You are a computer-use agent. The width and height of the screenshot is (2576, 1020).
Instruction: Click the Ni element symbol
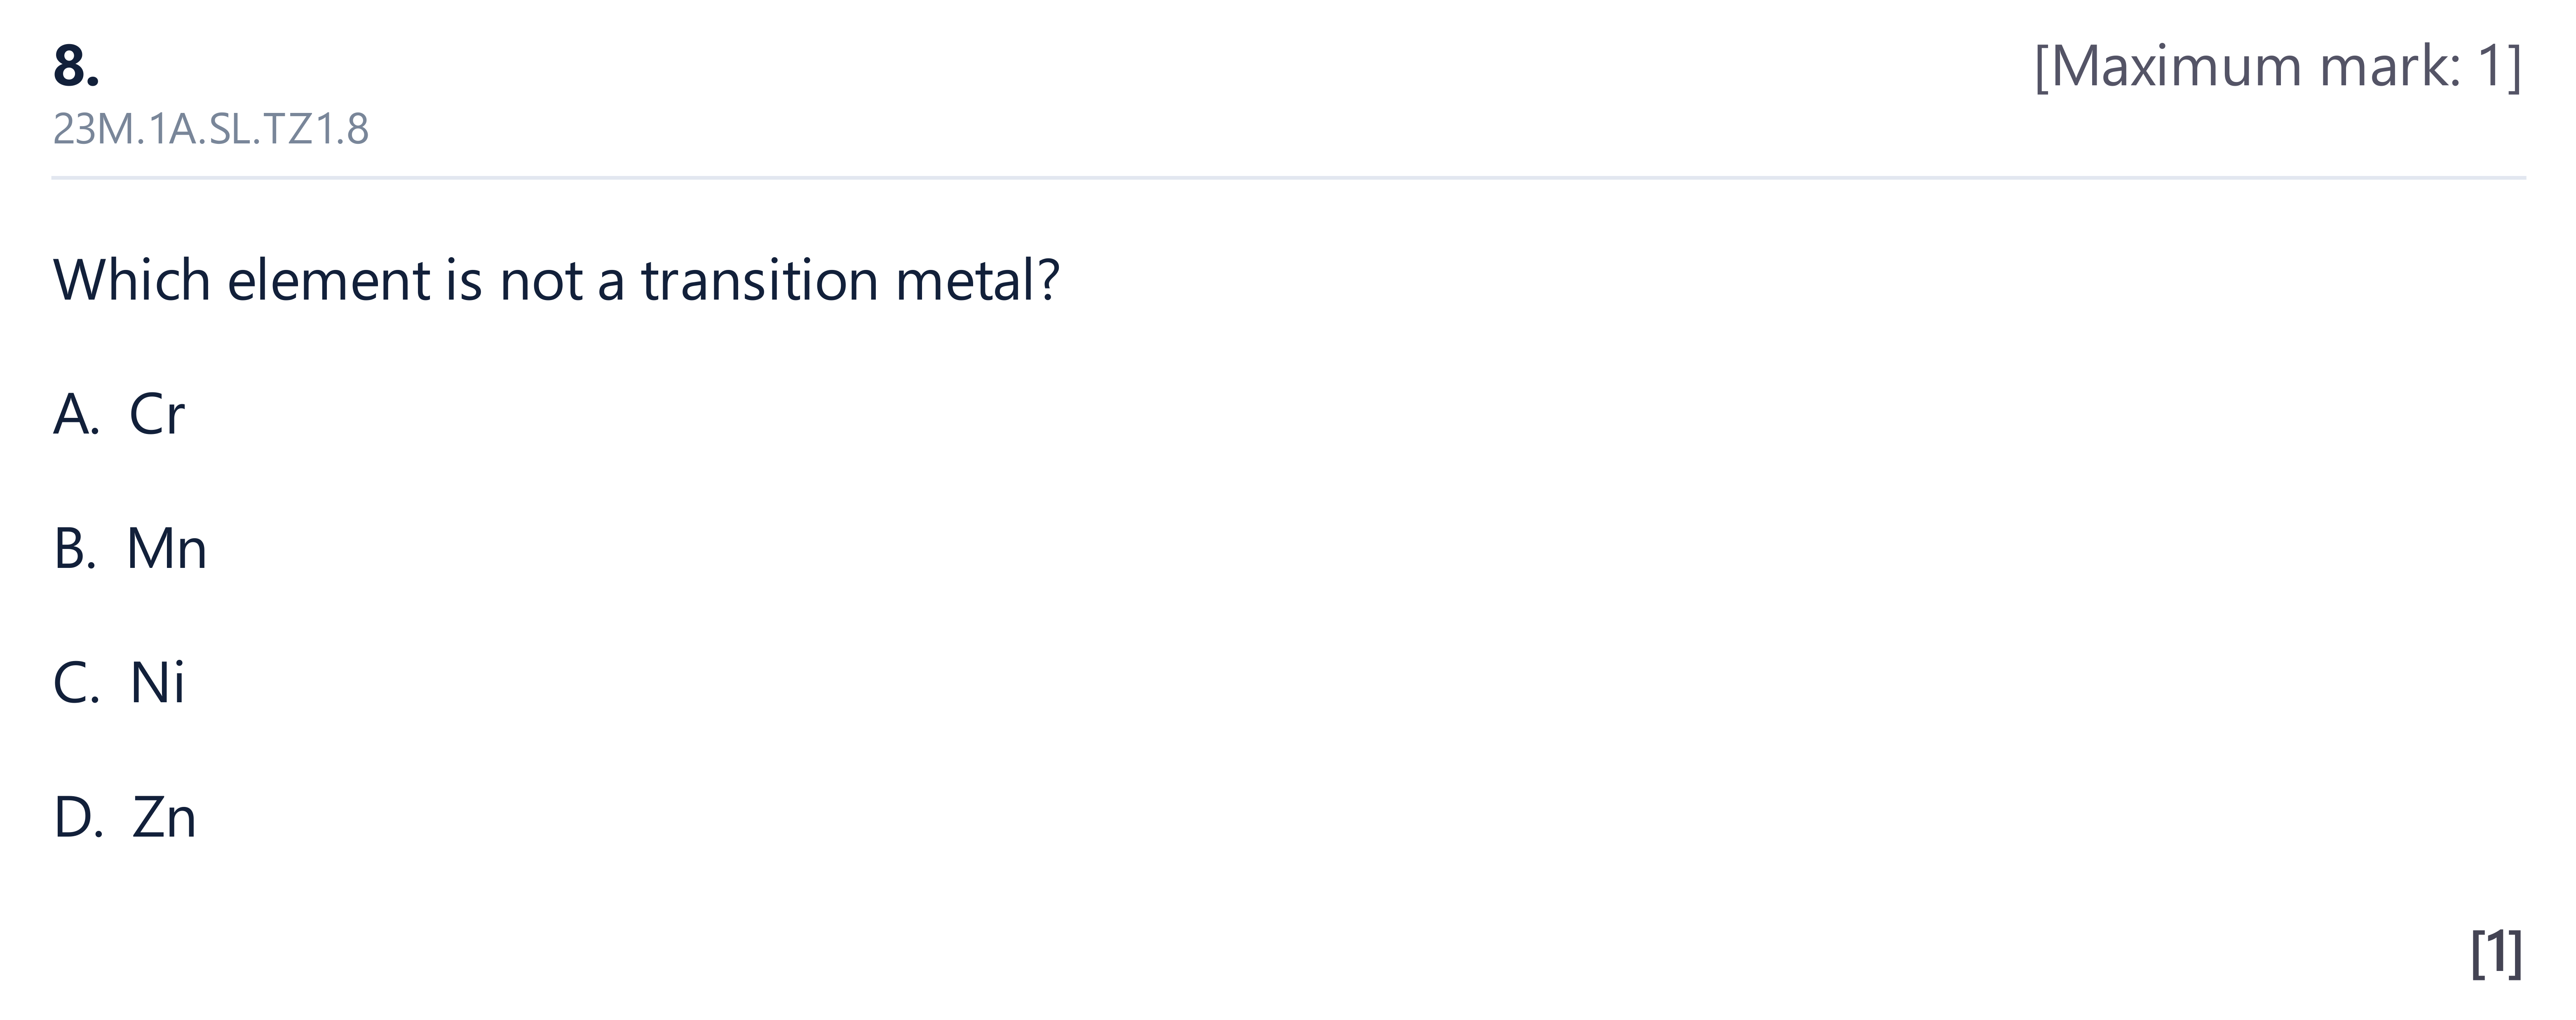pyautogui.click(x=158, y=683)
